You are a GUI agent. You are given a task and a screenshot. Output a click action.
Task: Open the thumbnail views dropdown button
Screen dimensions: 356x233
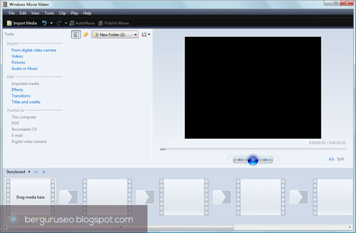pos(146,35)
